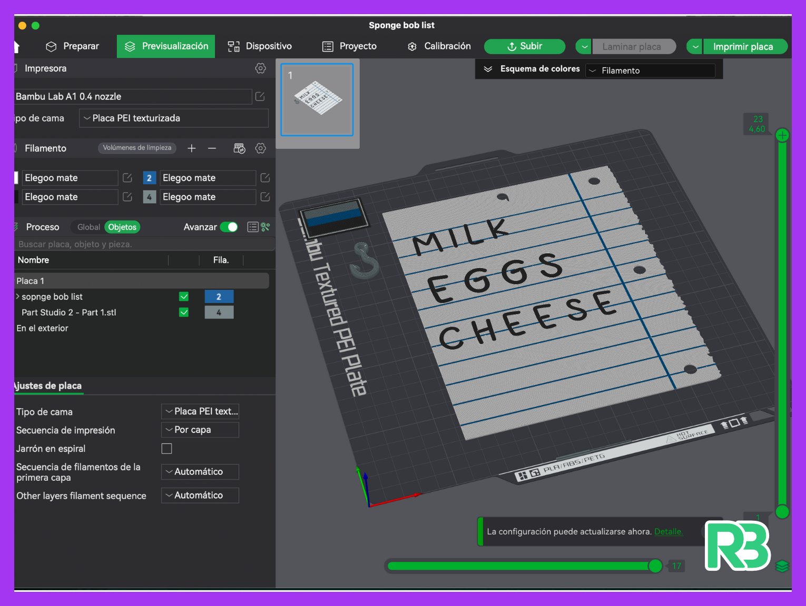
Task: Edit the Bambu Lab A1 printer preset
Action: pyautogui.click(x=260, y=96)
